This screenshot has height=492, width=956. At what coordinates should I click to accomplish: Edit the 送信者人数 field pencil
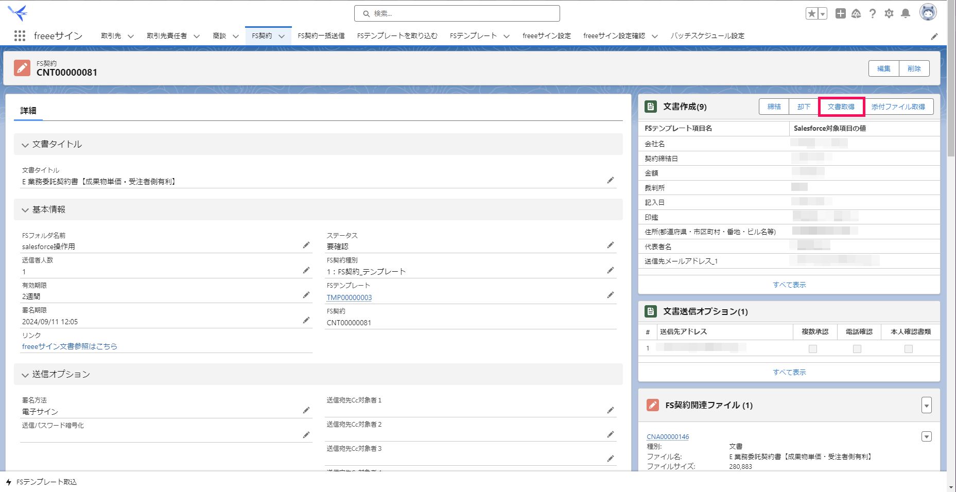click(306, 270)
